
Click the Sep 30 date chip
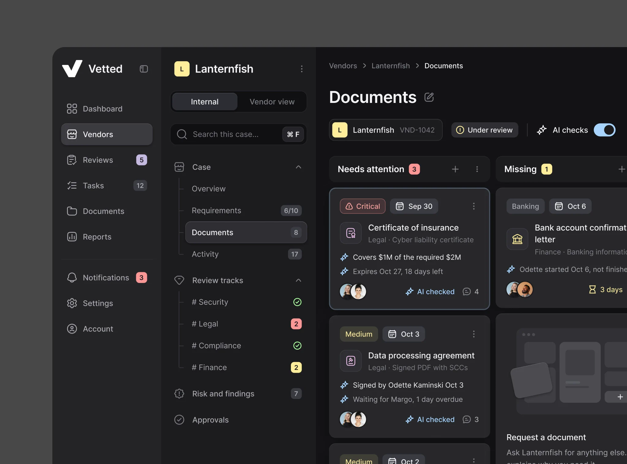point(414,206)
